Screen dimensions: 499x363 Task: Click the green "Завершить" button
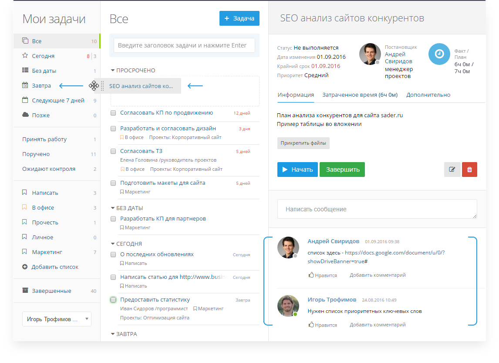[342, 170]
